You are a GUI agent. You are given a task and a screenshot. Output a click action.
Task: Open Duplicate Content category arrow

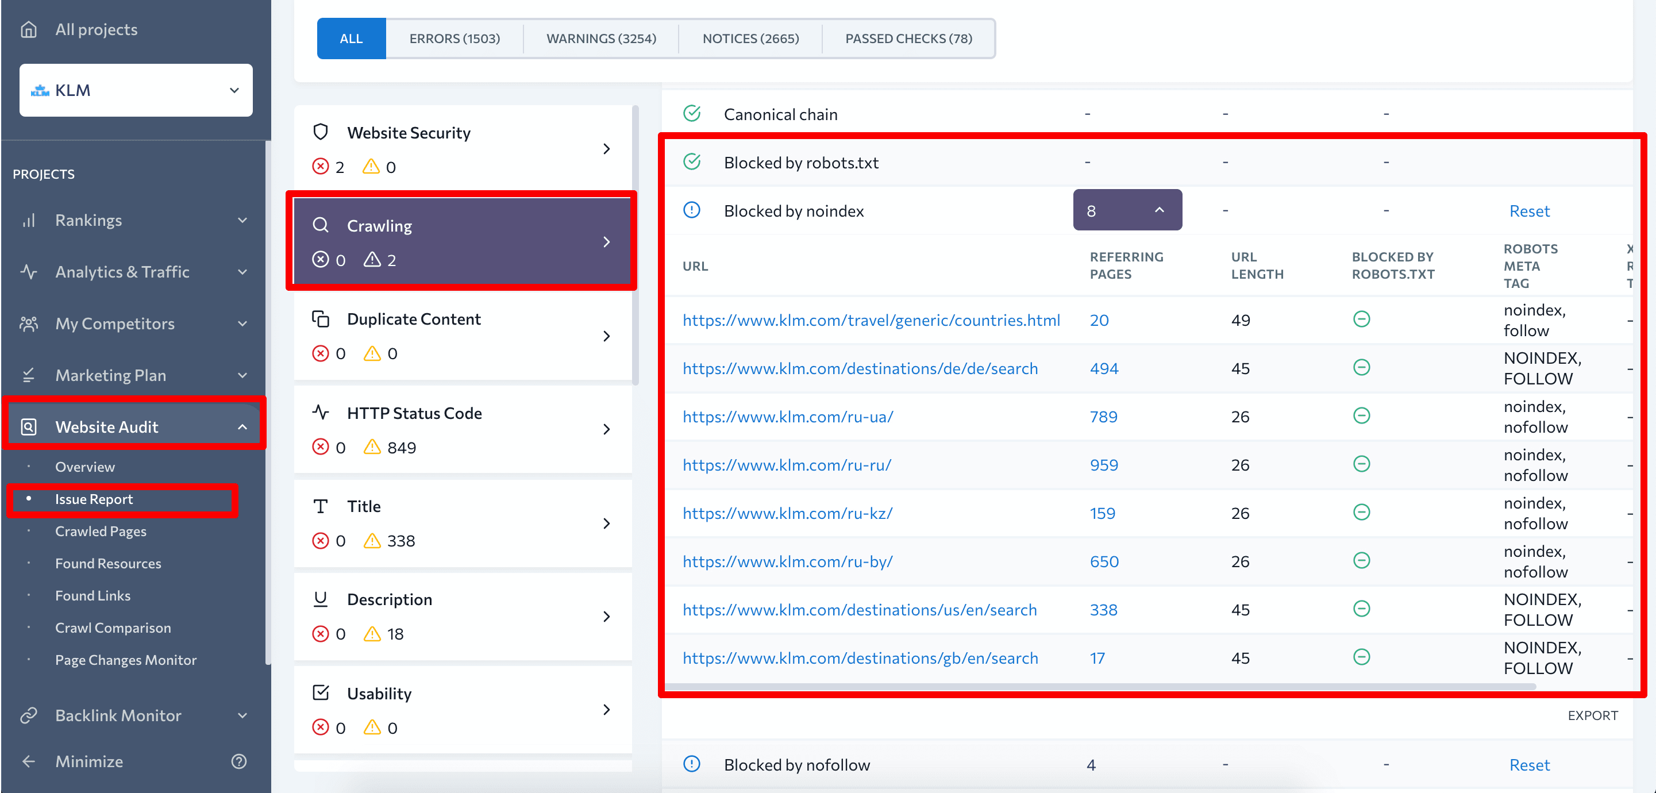606,336
